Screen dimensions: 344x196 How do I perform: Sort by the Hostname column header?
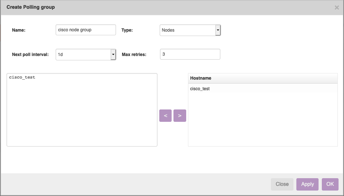click(x=263, y=78)
